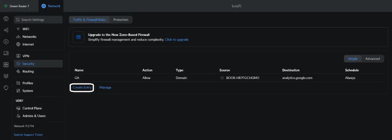Click the analytics.google.com destination cell

coord(297,78)
